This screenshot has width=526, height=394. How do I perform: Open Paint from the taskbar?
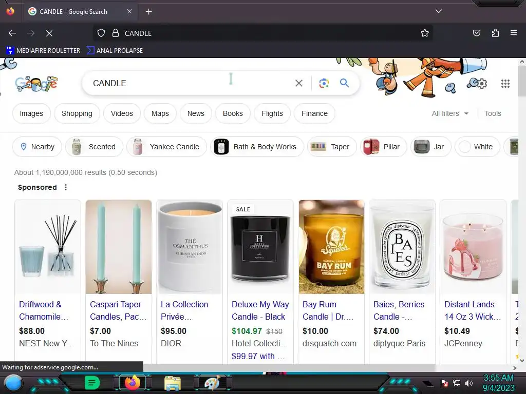coord(212,383)
